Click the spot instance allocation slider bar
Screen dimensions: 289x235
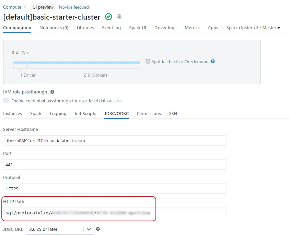tap(77, 63)
